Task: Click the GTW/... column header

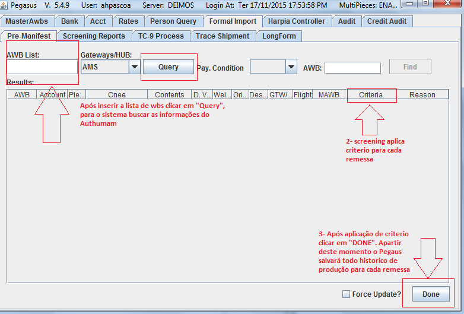Action: pyautogui.click(x=281, y=95)
